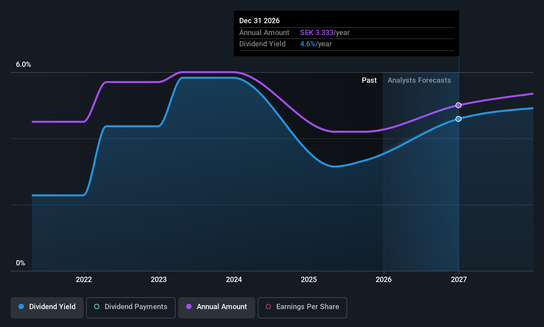Screen dimensions: 544x327
Task: Toggle the Dividend Payments legend button
Action: [131, 308]
